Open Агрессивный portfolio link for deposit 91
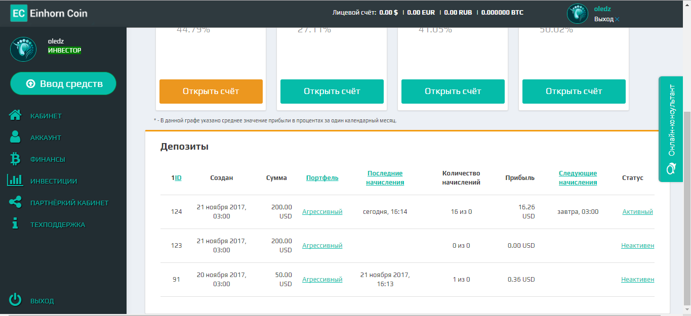Screen dimensions: 691x316 tap(322, 280)
